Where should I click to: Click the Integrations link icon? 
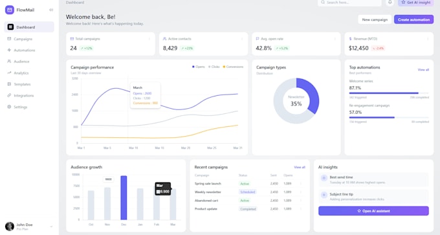pyautogui.click(x=9, y=95)
